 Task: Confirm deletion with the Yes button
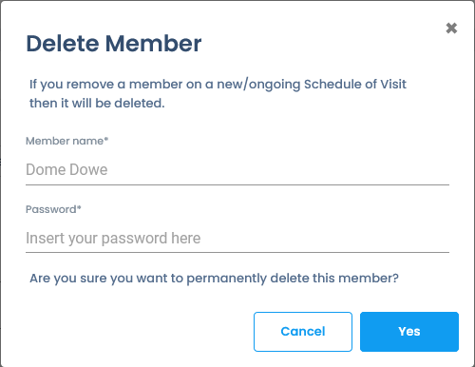point(409,332)
